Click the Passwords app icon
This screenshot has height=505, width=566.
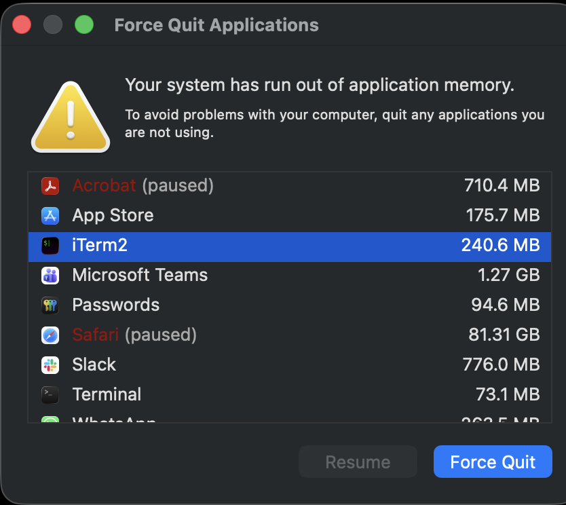tap(50, 305)
